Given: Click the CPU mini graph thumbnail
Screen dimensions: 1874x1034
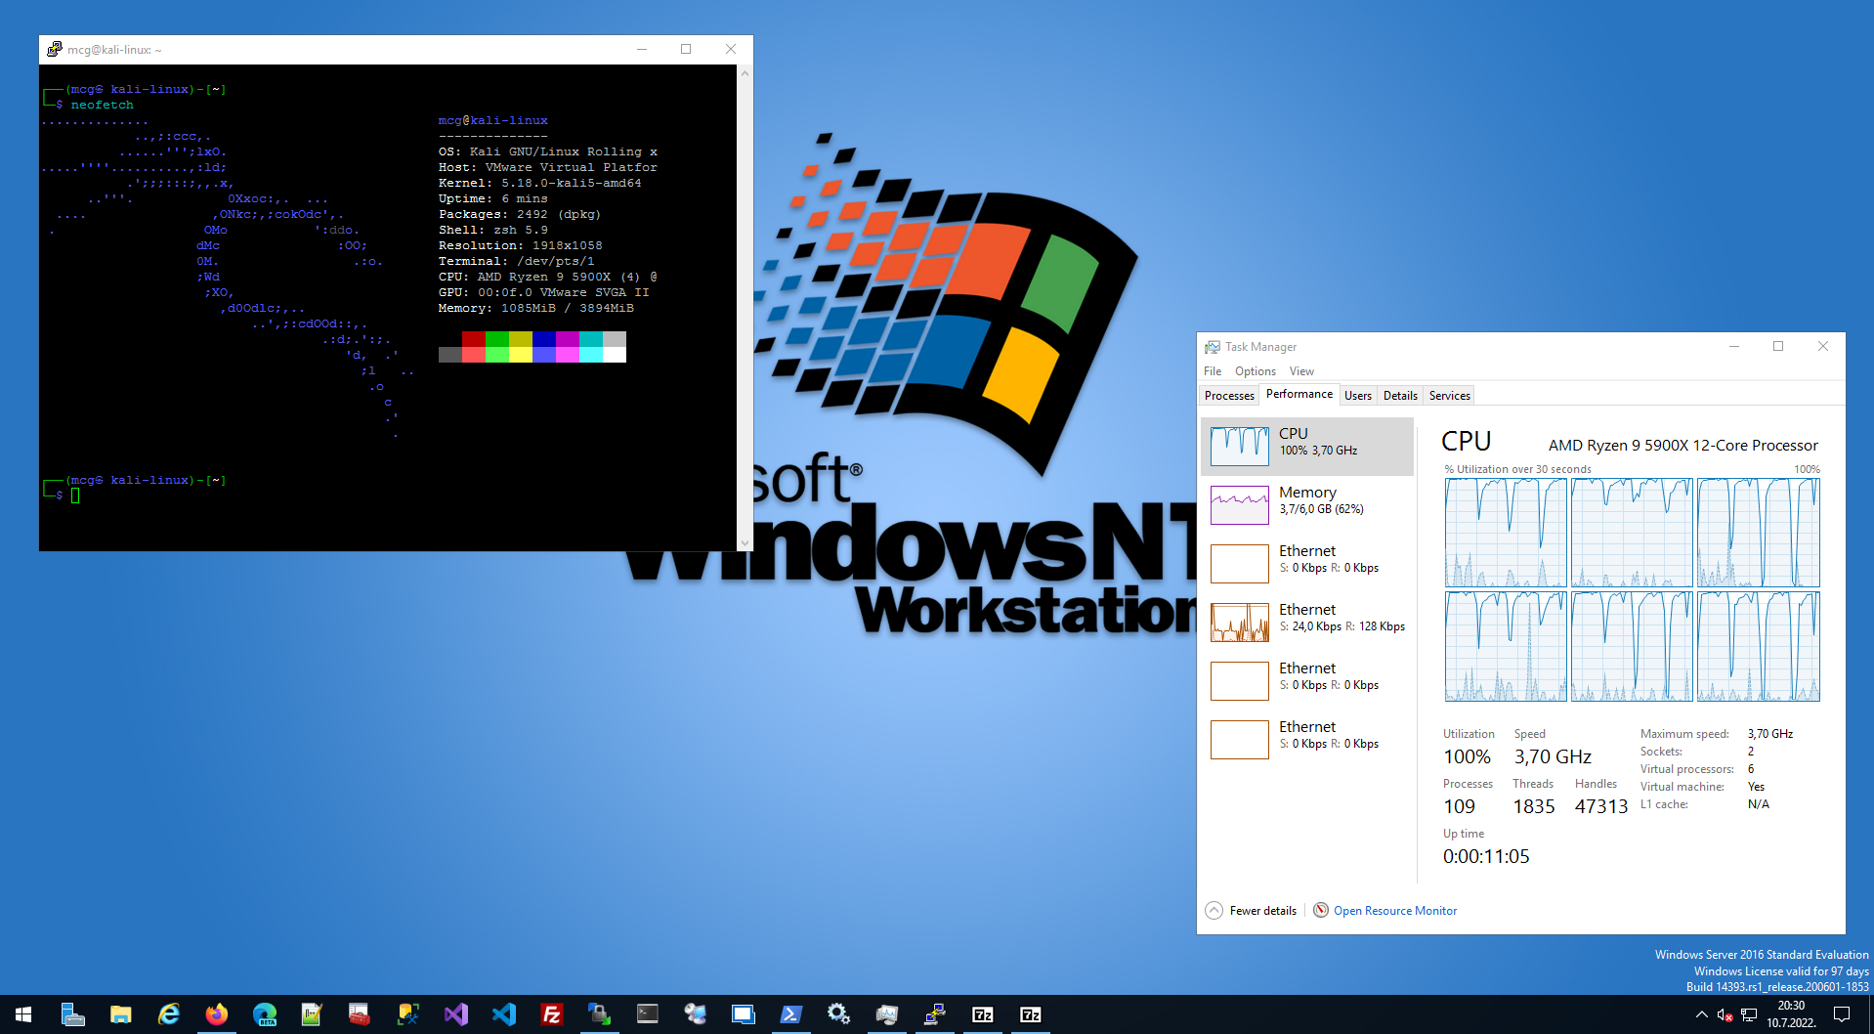Looking at the screenshot, I should coord(1240,447).
